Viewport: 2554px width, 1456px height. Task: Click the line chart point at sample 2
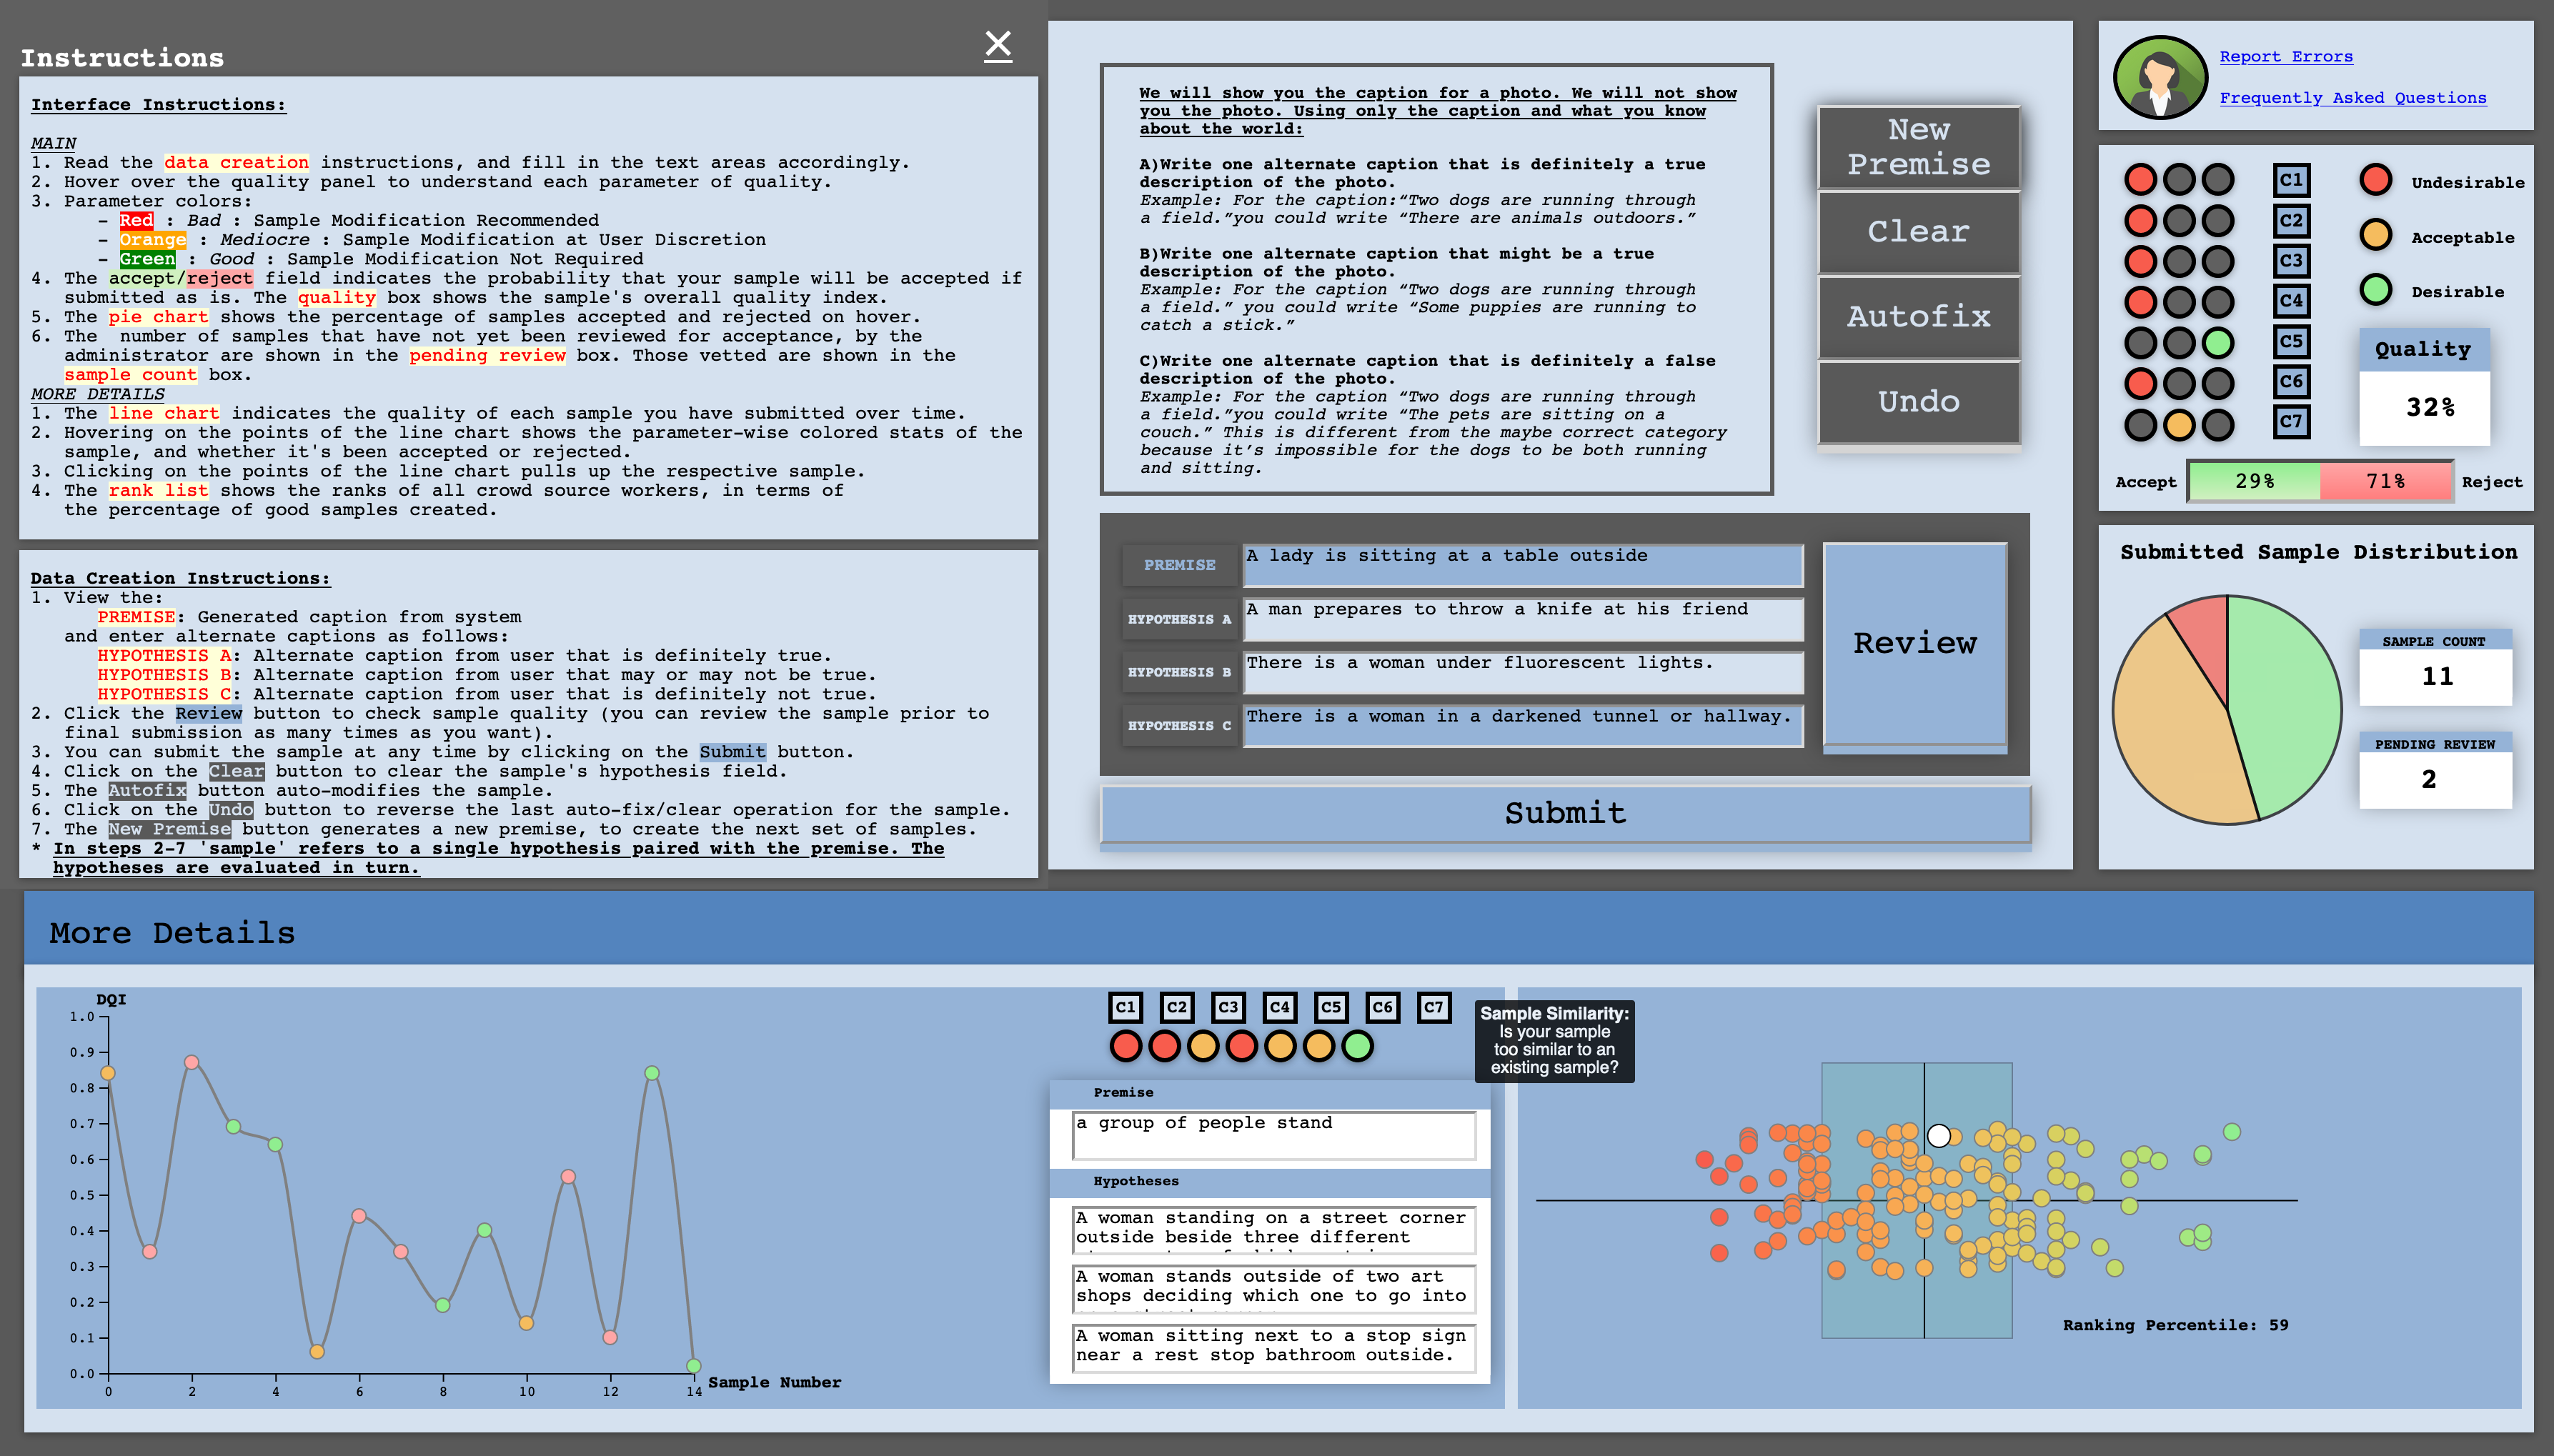coord(191,1062)
